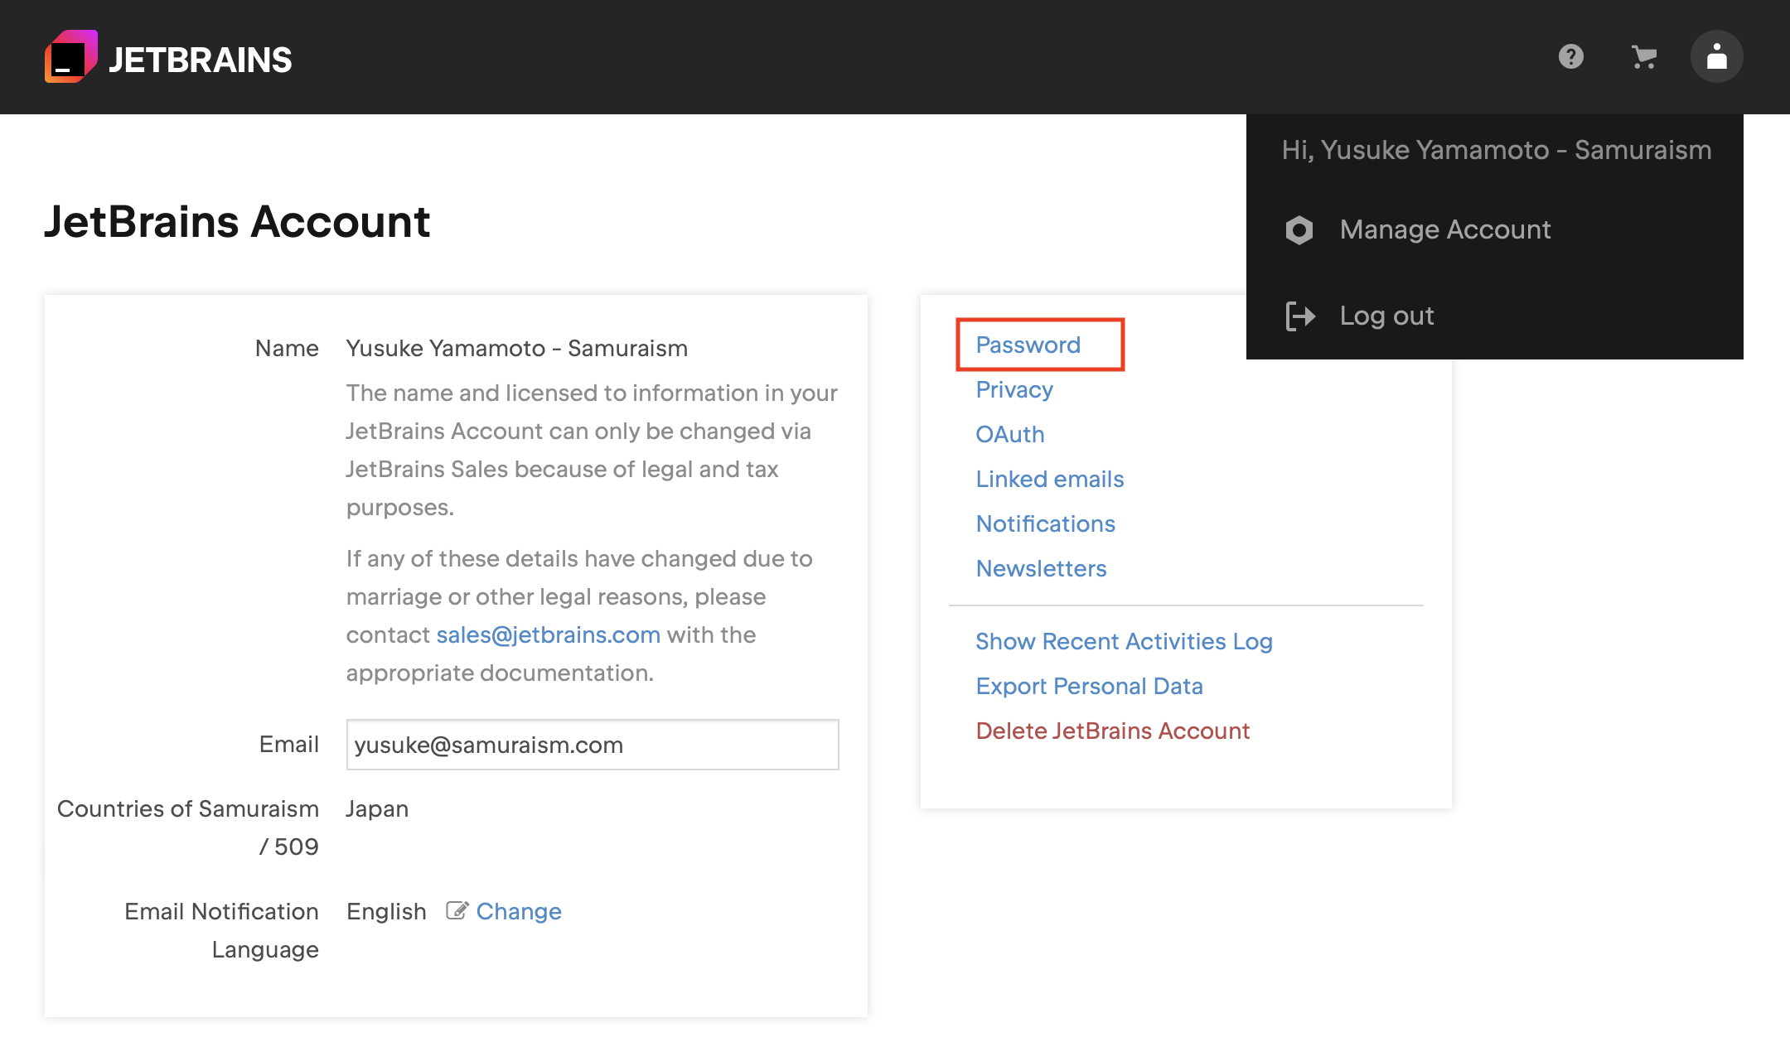
Task: Click Export Personal Data
Action: tap(1089, 686)
